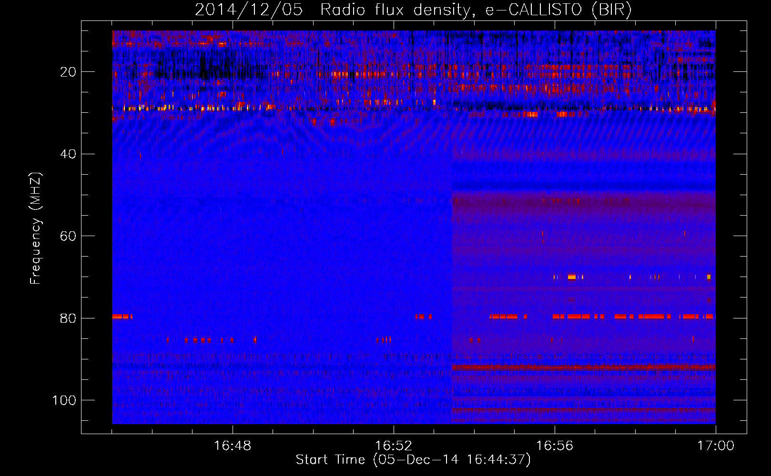
Task: Click the '16:52' time tick label
Action: 394,446
